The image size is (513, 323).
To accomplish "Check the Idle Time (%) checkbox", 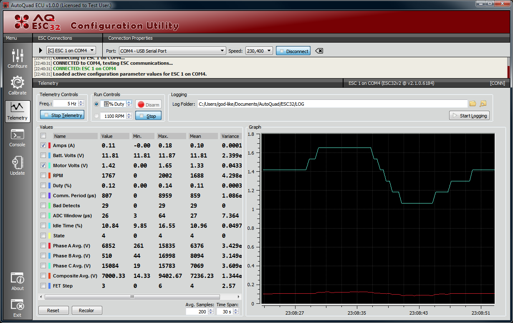I will 43,226.
